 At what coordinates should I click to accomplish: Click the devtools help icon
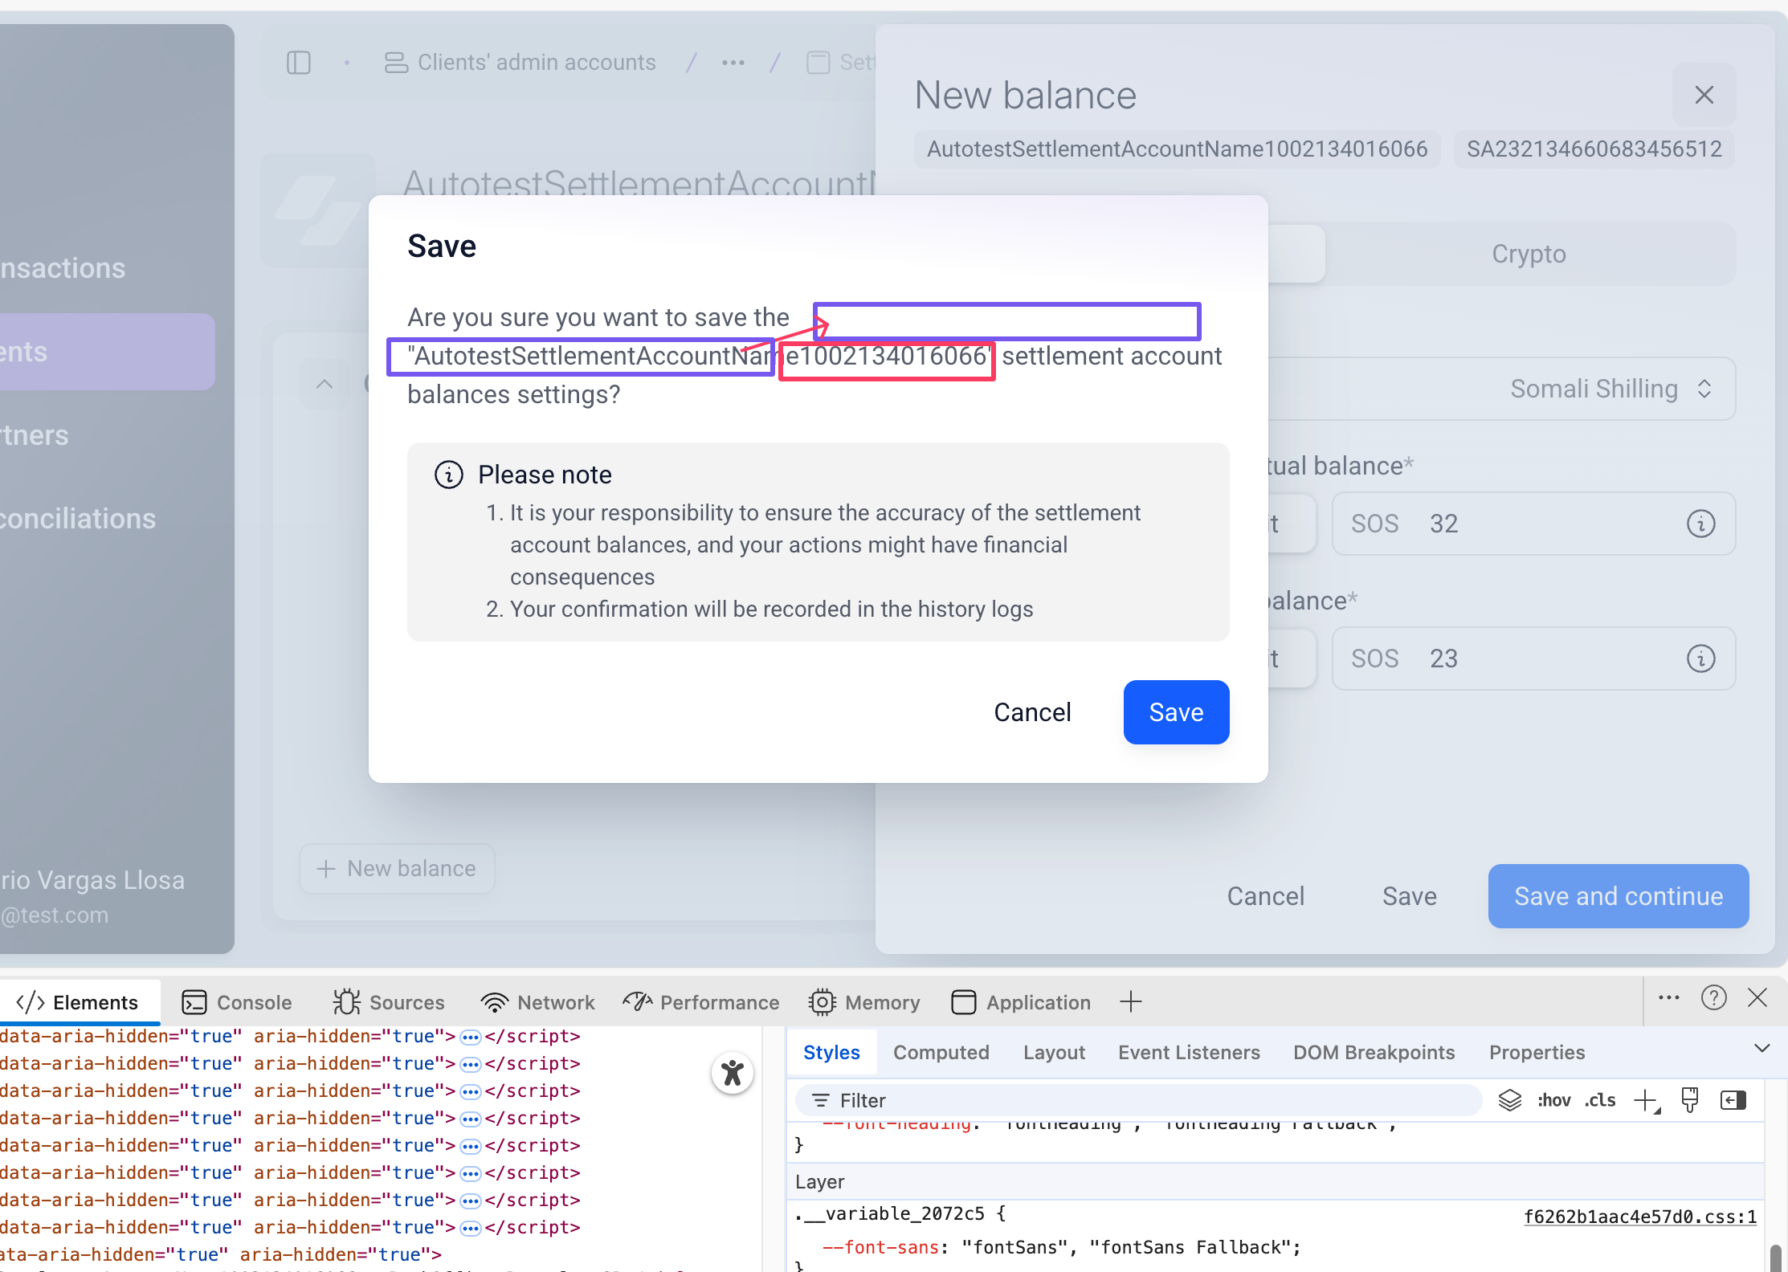tap(1713, 997)
